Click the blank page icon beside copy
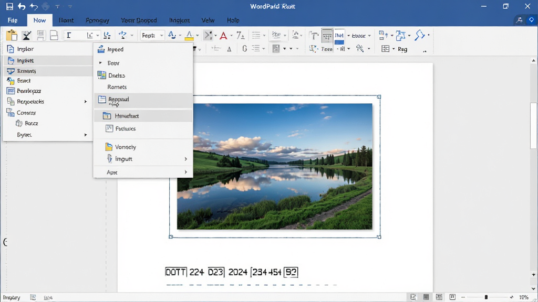 click(x=54, y=35)
